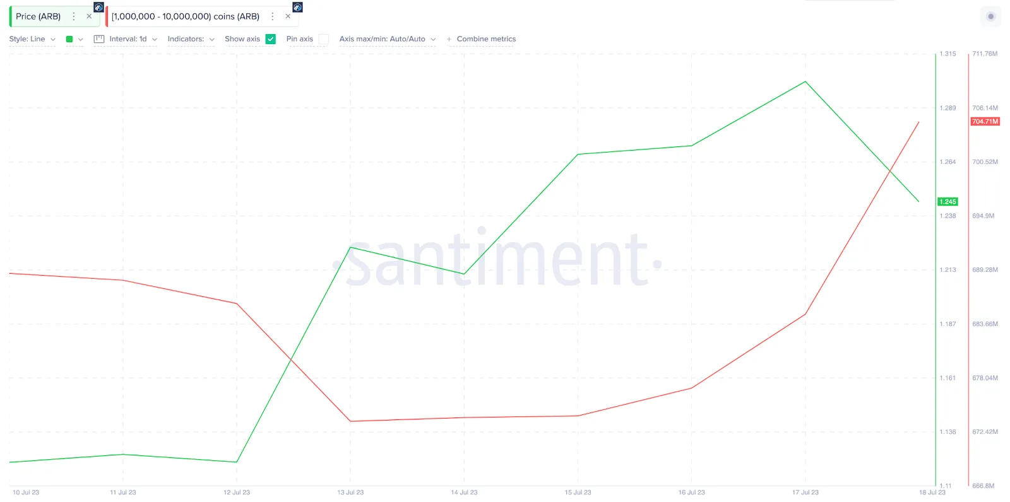Image resolution: width=1010 pixels, height=502 pixels.
Task: Click the 12 Jul 23 date label
Action: (237, 493)
